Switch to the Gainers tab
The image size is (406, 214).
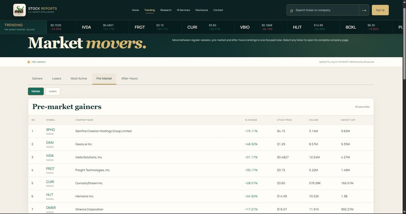(x=37, y=79)
